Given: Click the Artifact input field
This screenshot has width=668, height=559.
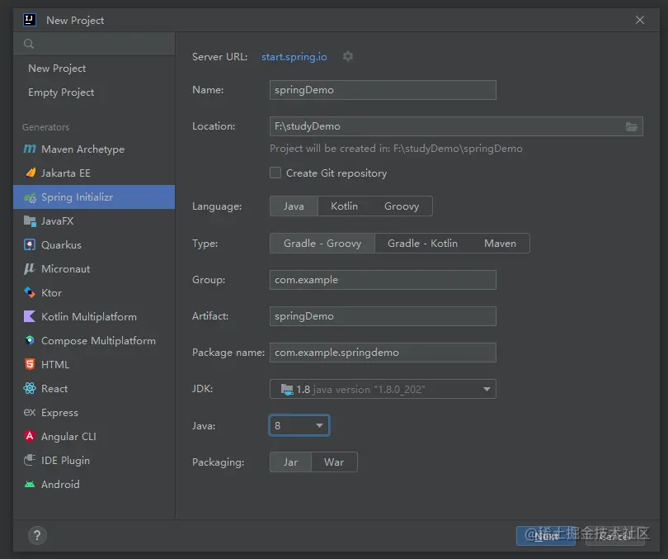Looking at the screenshot, I should coord(383,316).
